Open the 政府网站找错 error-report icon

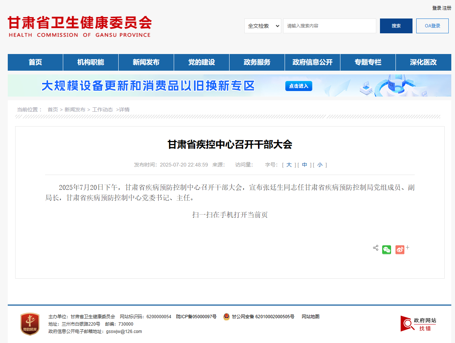[419, 324]
